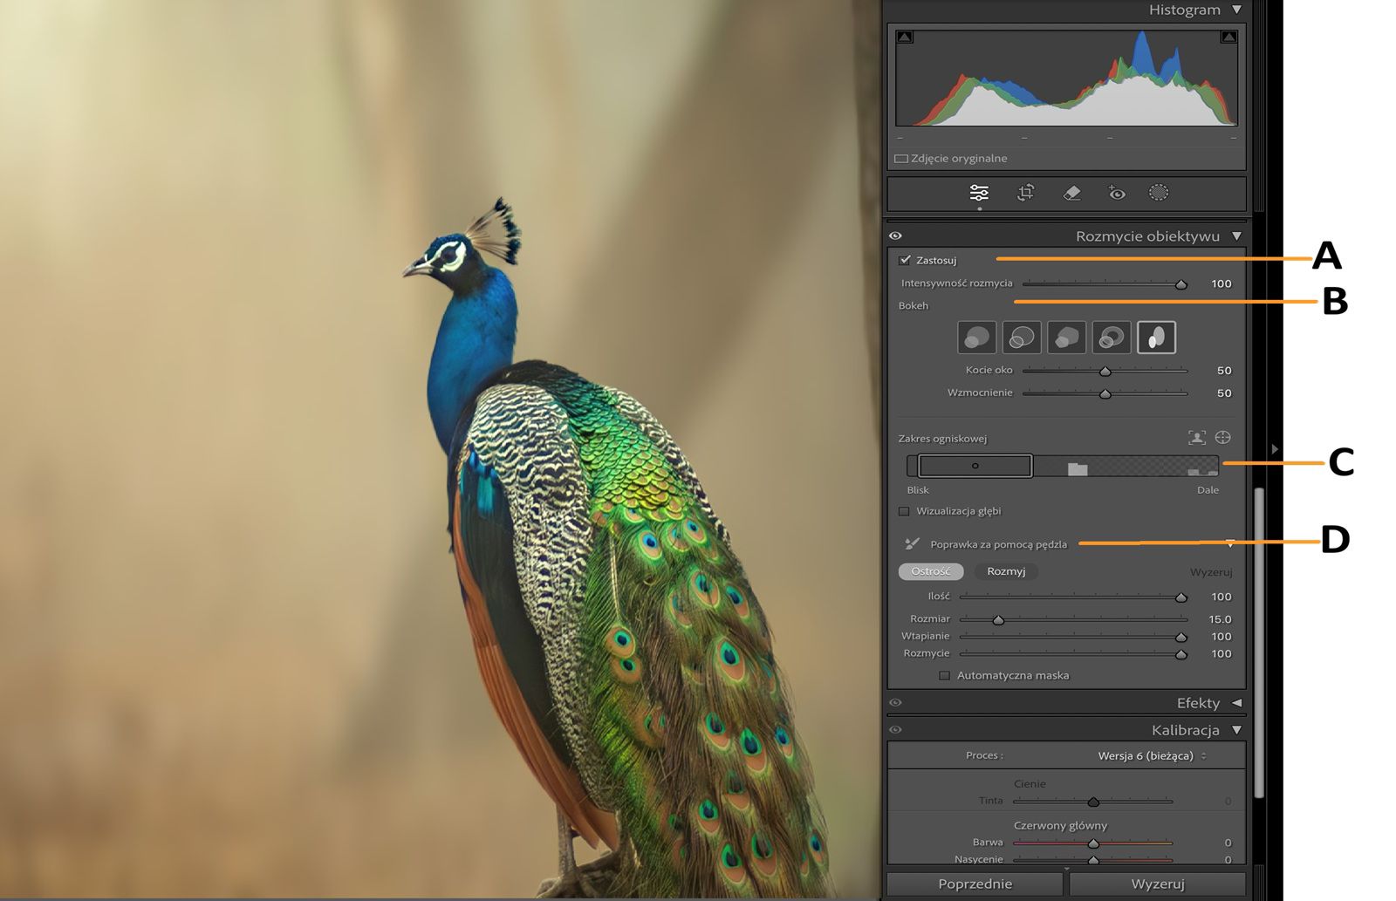Toggle Efekty panel visibility eye
The width and height of the screenshot is (1396, 901).
point(895,702)
